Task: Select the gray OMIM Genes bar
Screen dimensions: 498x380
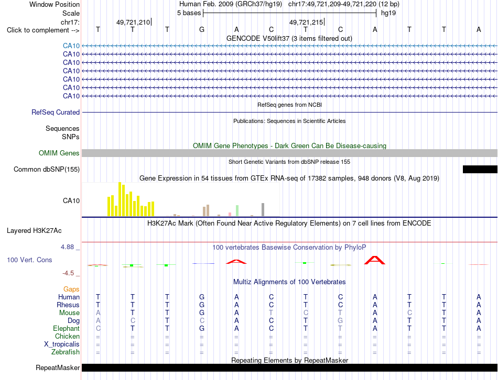Action: 290,153
